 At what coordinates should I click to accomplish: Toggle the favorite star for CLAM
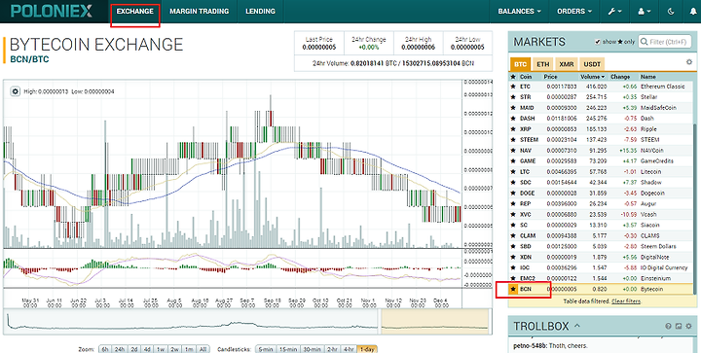[x=513, y=235]
